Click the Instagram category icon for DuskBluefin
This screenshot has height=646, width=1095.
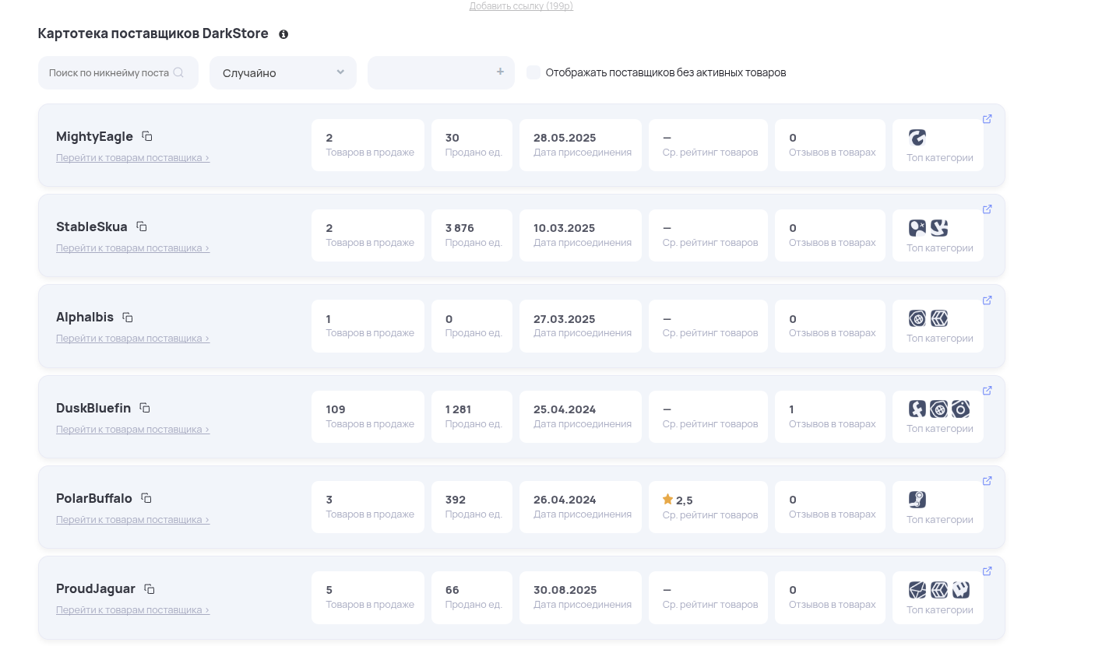click(x=960, y=409)
